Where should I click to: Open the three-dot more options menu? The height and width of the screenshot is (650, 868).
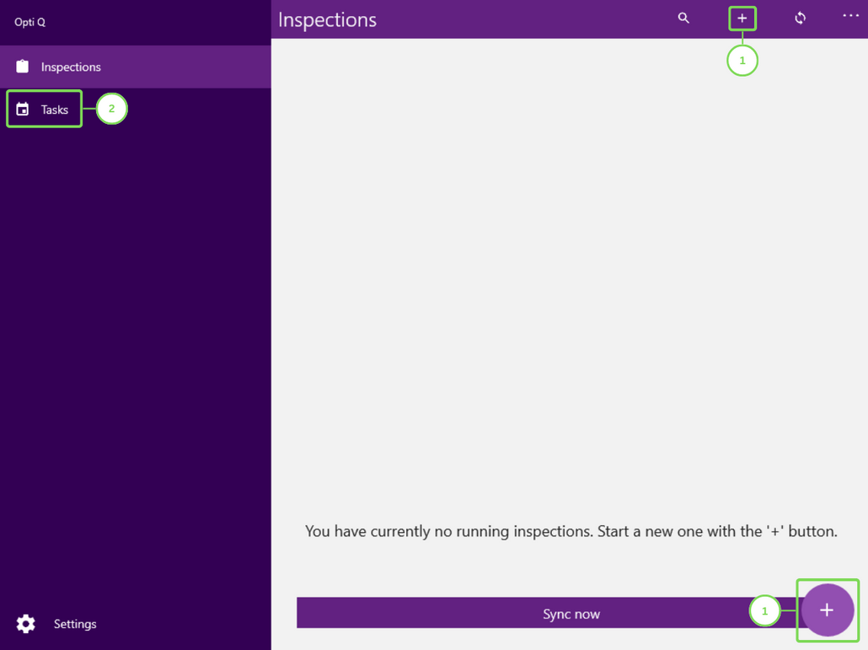850,16
